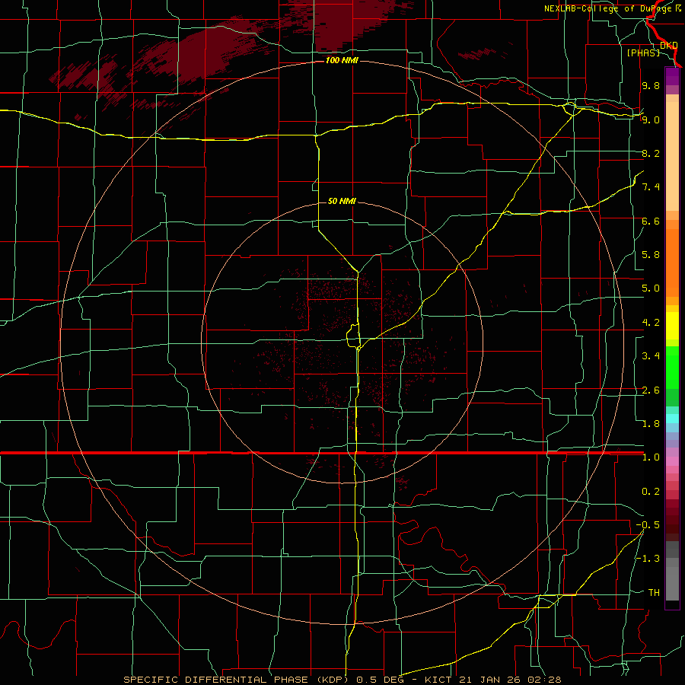Click the 9.0 value on the color scale
Screen dimensions: 685x685
[x=651, y=119]
